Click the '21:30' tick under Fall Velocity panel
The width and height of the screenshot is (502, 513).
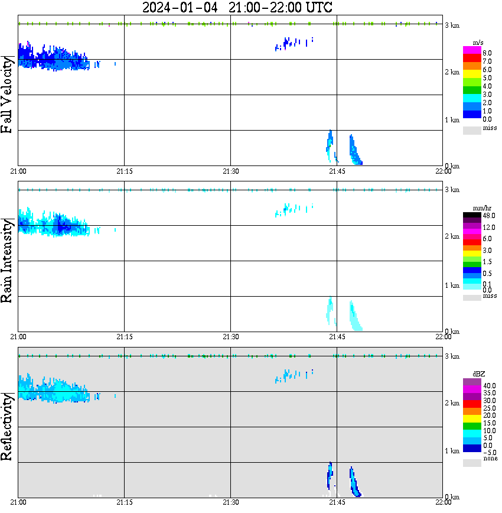(231, 171)
